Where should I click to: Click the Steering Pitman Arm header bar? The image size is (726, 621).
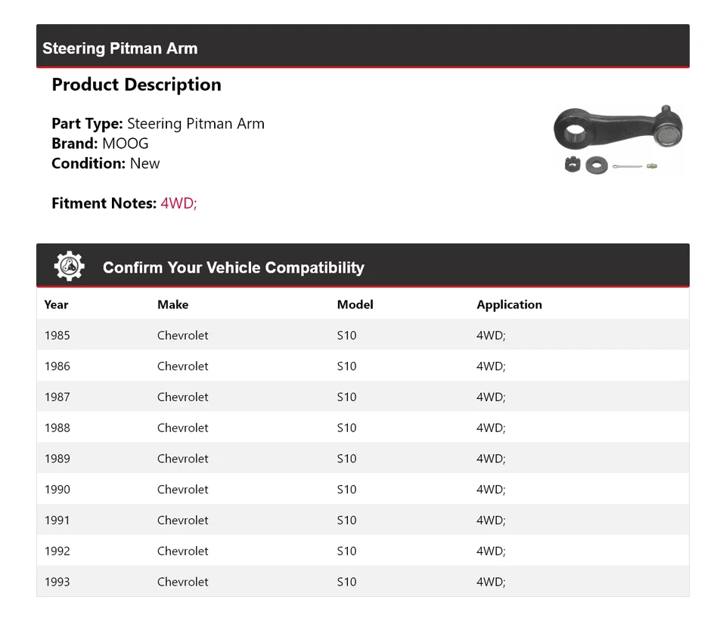[x=363, y=47]
